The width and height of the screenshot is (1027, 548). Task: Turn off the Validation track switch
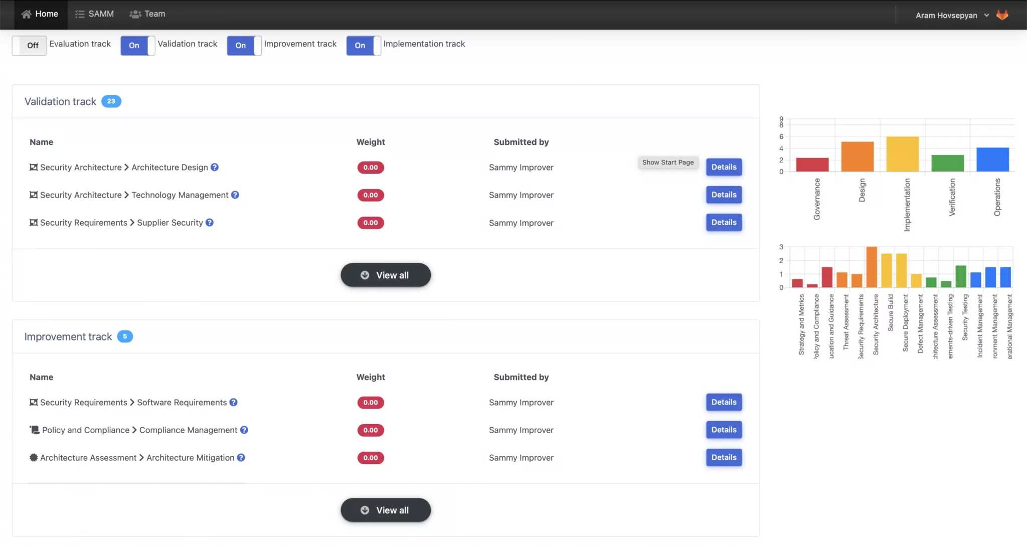(138, 46)
